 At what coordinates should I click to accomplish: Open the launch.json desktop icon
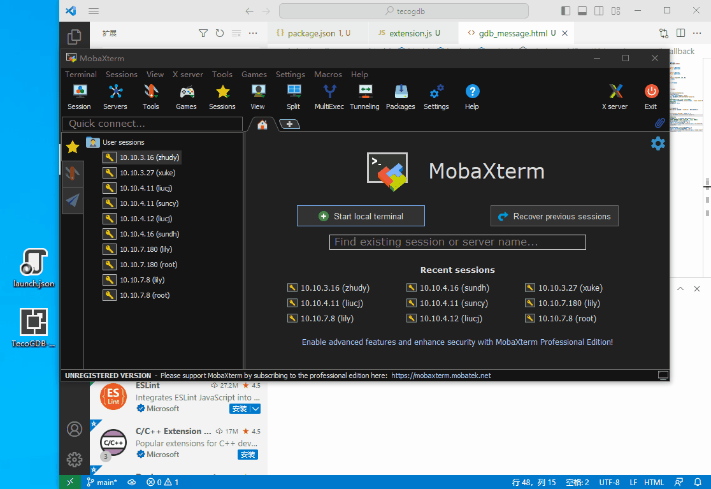(34, 268)
